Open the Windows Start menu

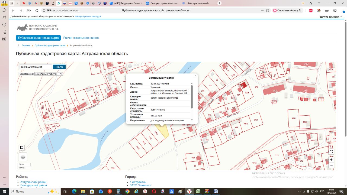pyautogui.click(x=4, y=191)
